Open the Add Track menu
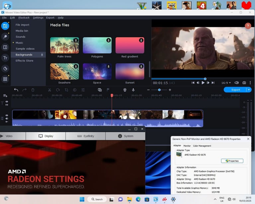This screenshot has width=255, height=204. pyautogui.click(x=5, y=96)
